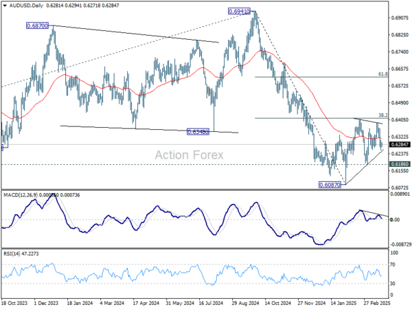Select the 0.64050 price axis value
The image size is (412, 309).
coord(400,120)
